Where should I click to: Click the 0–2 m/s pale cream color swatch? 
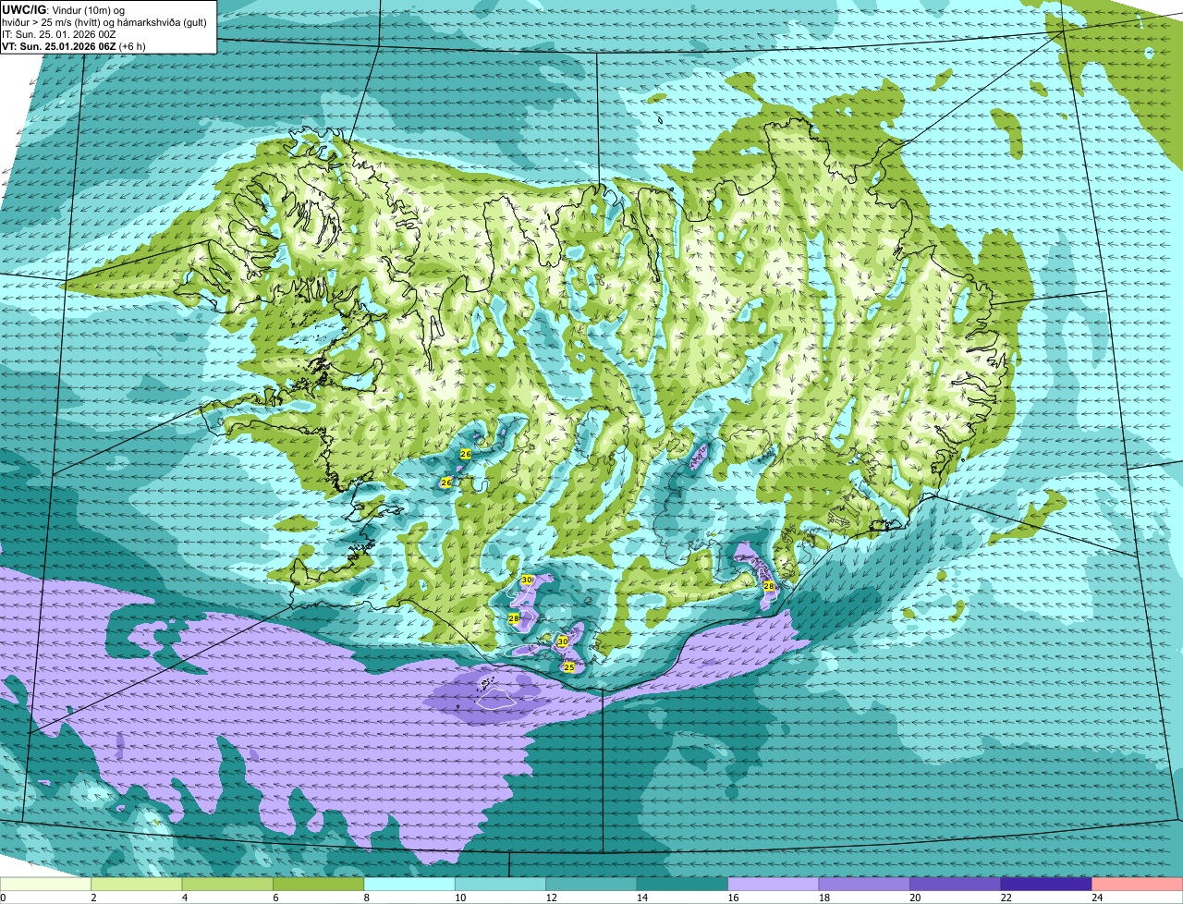tap(46, 885)
